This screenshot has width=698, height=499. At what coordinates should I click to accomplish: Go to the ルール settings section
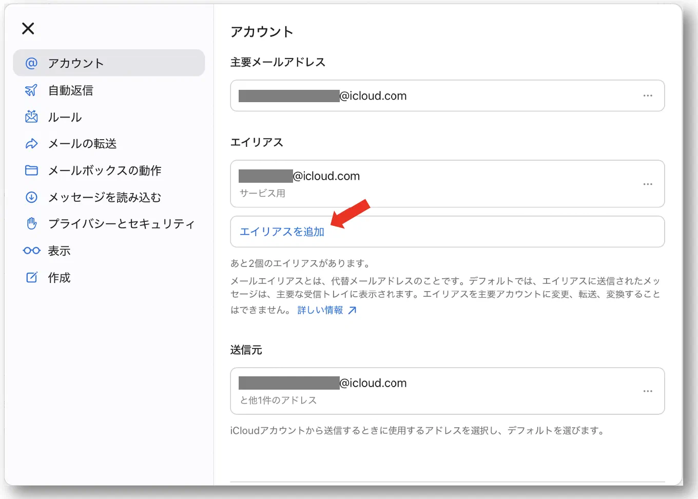tap(109, 117)
